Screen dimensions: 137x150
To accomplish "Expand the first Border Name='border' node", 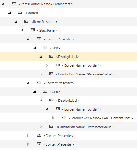I will point(47,65).
